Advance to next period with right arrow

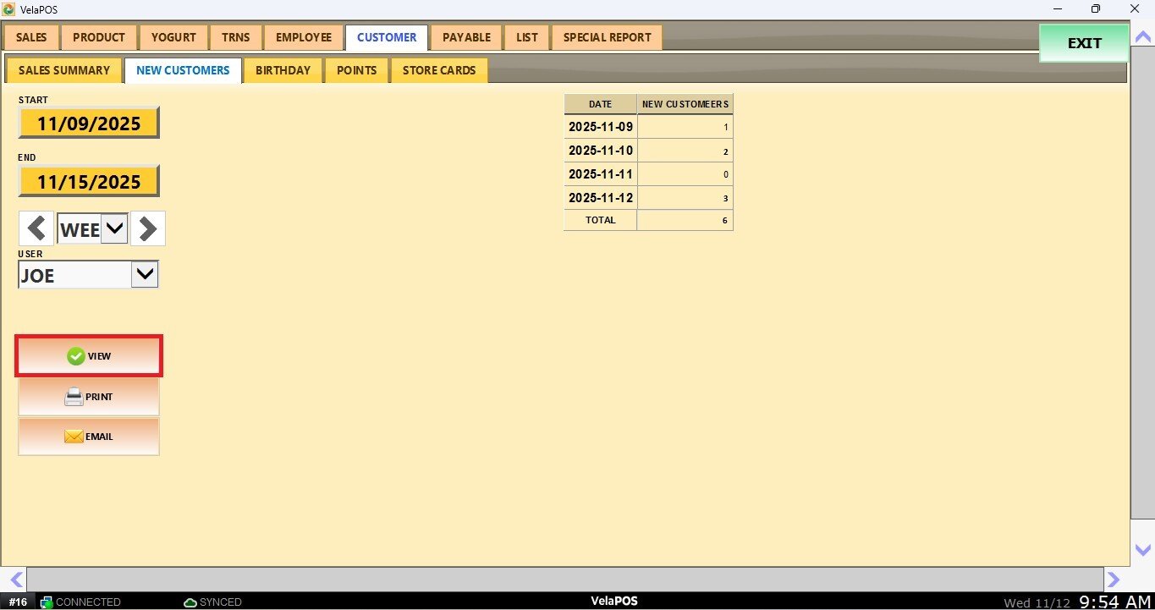point(148,228)
